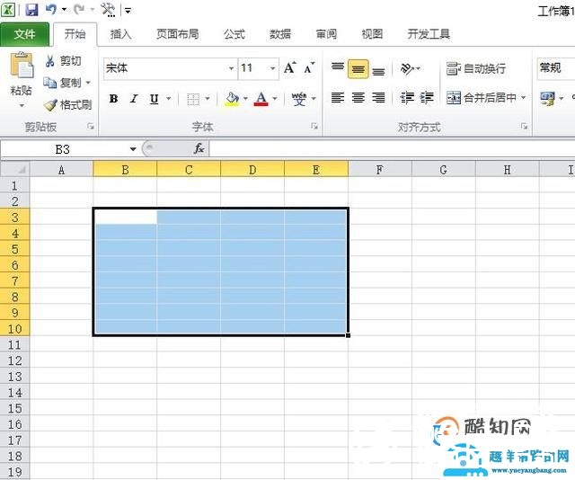Click the Undo arrow icon
575x480 pixels.
(51, 9)
